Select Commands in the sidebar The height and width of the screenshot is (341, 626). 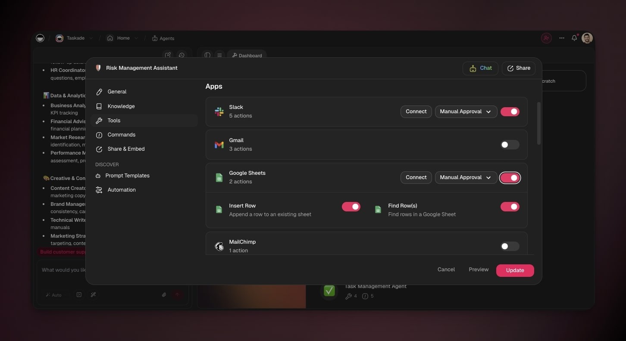pos(121,135)
